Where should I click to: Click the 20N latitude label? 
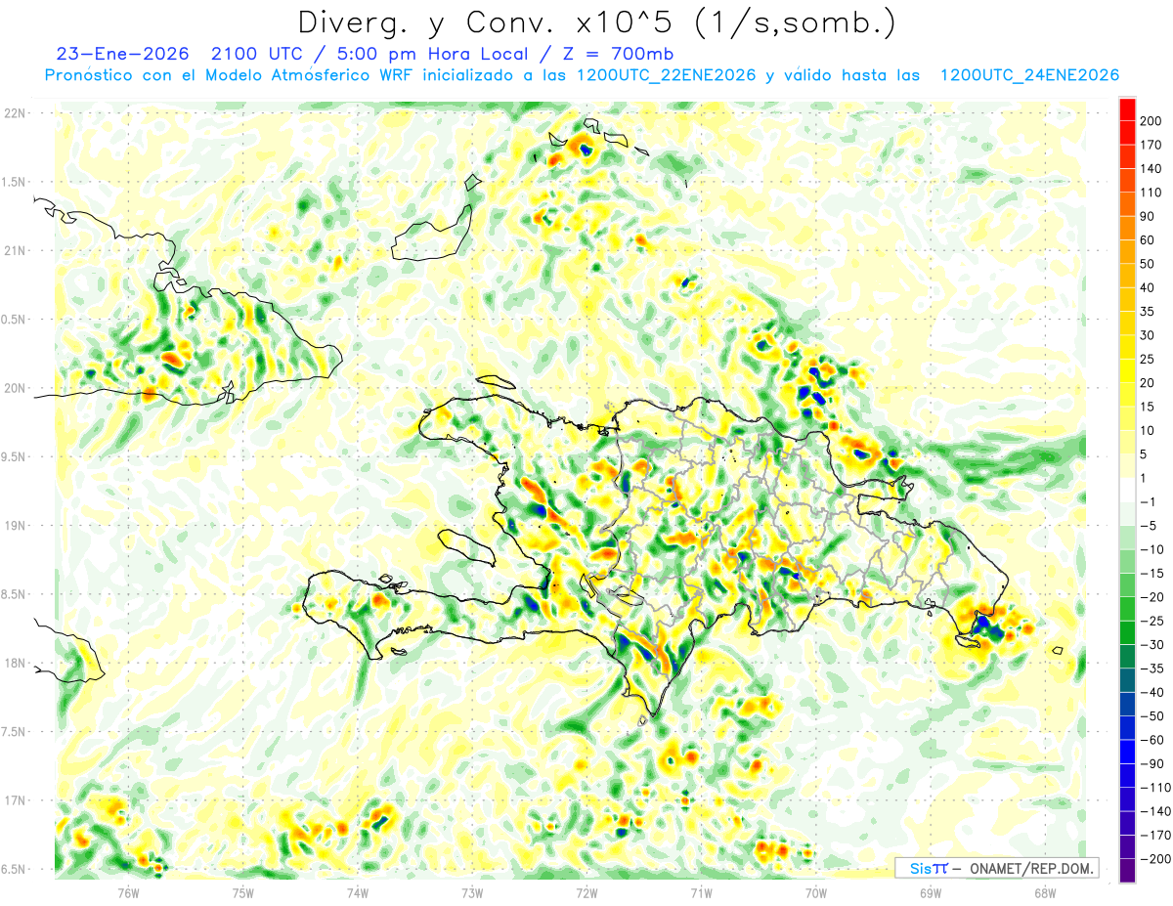[14, 388]
